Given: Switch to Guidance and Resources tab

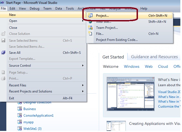Looking at the screenshot, I should 154,57.
